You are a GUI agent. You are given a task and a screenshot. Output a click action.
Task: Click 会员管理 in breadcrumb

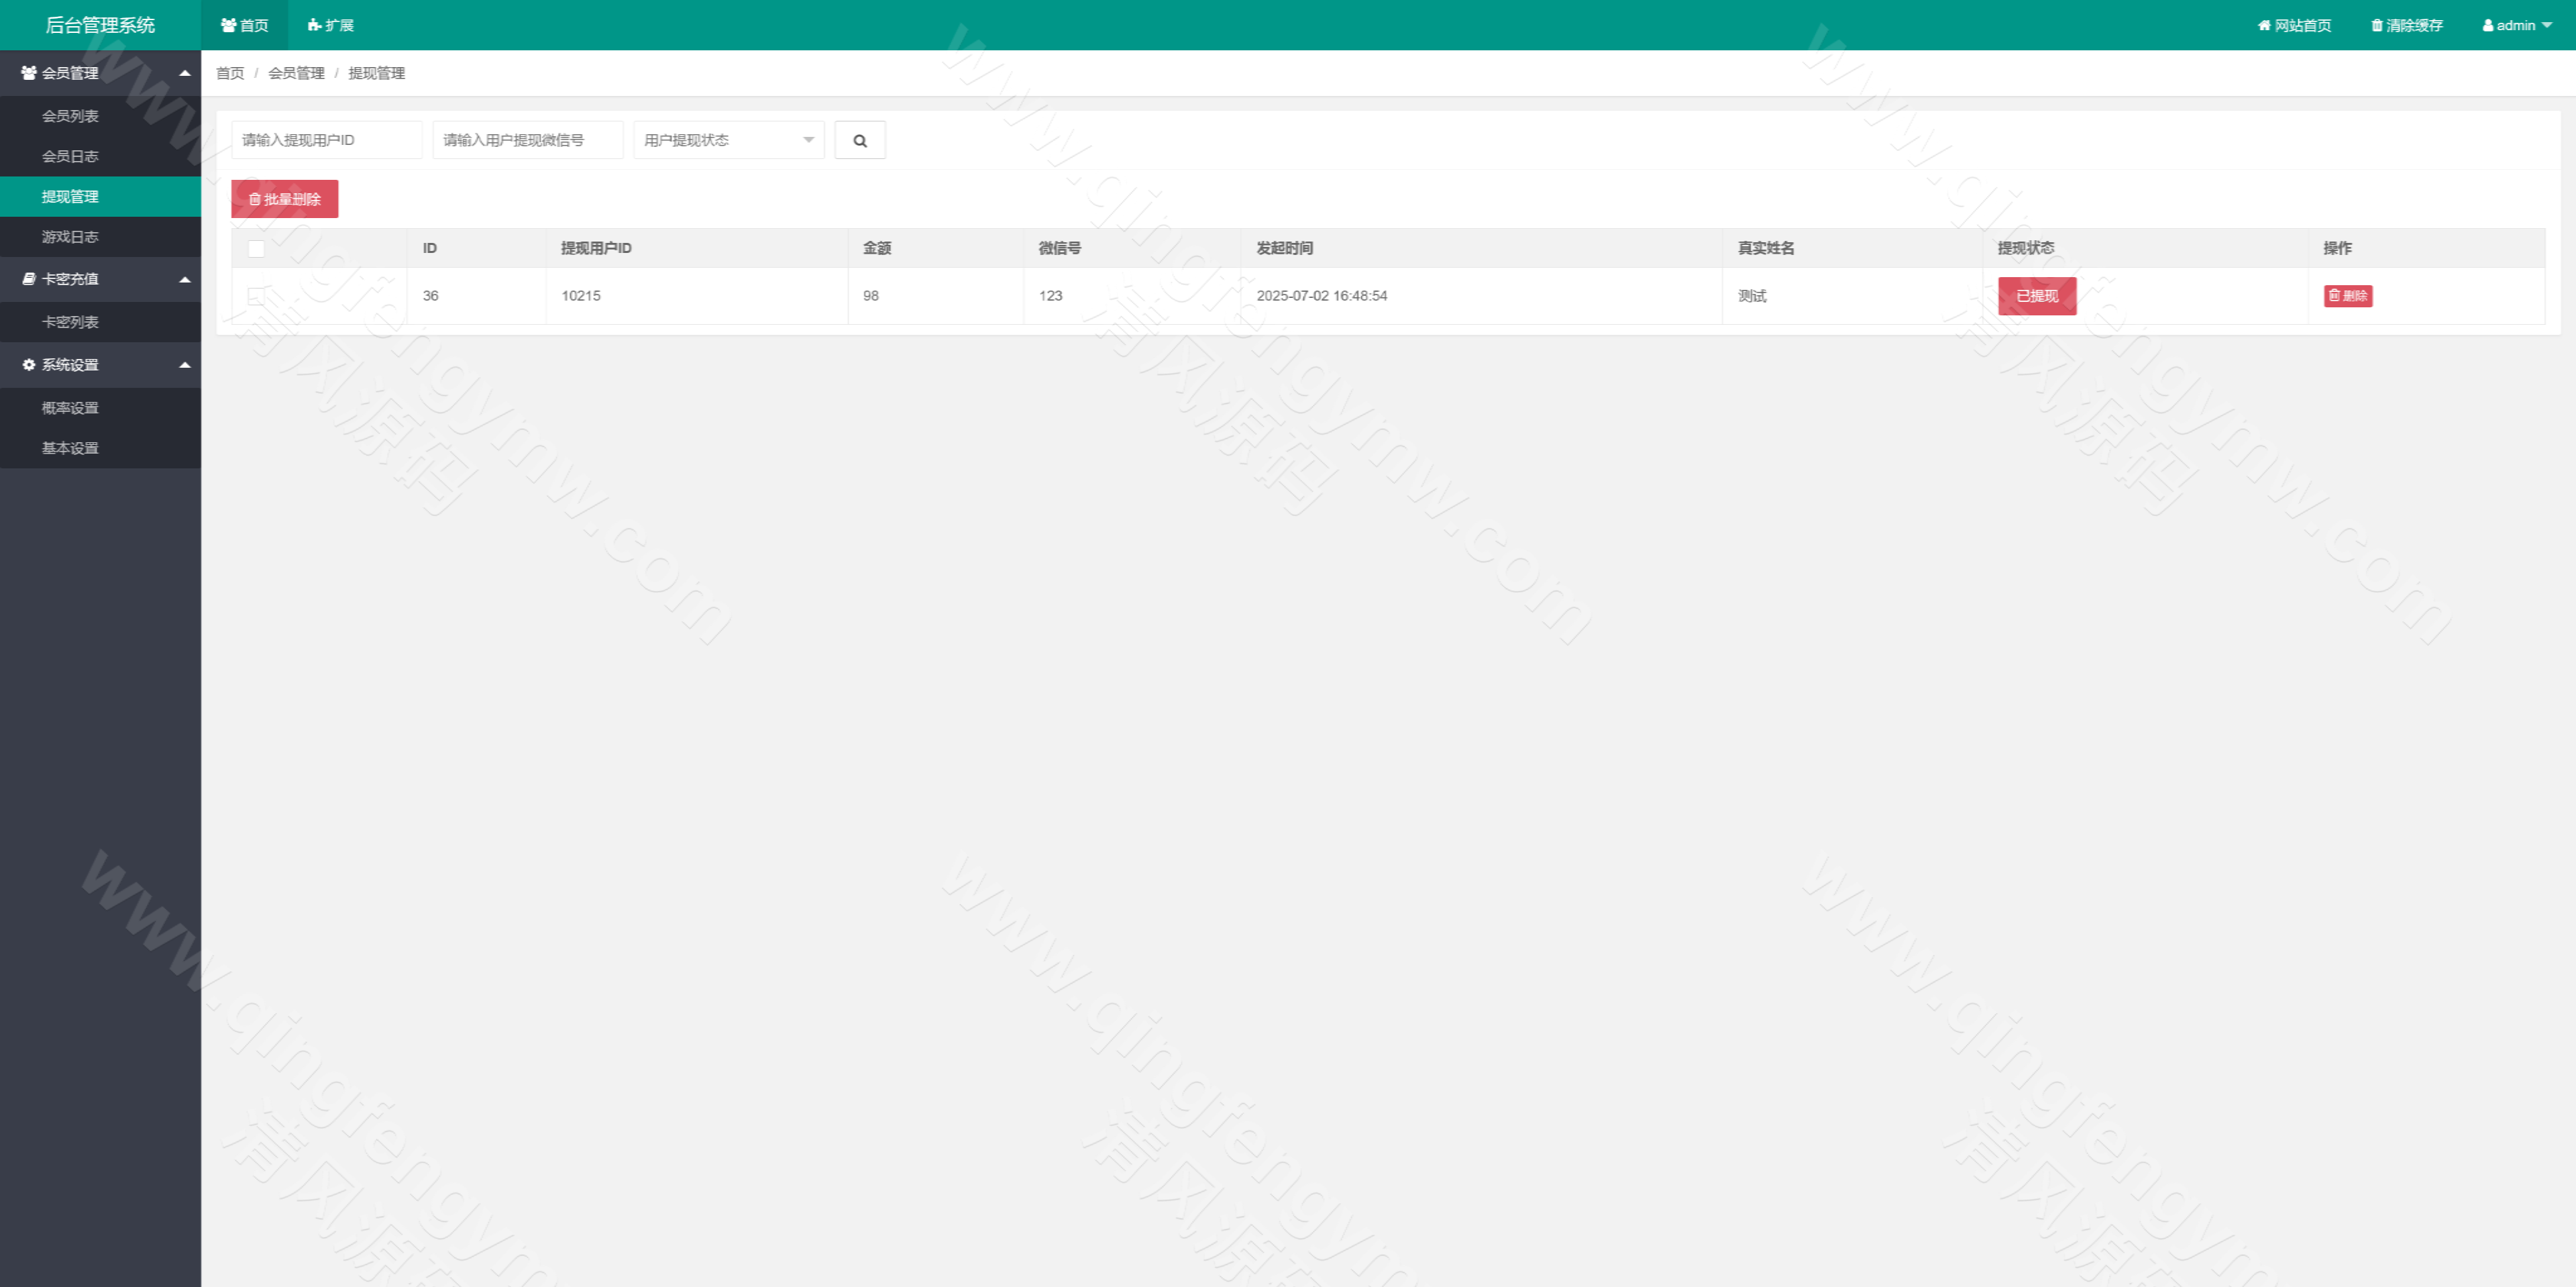click(x=296, y=73)
